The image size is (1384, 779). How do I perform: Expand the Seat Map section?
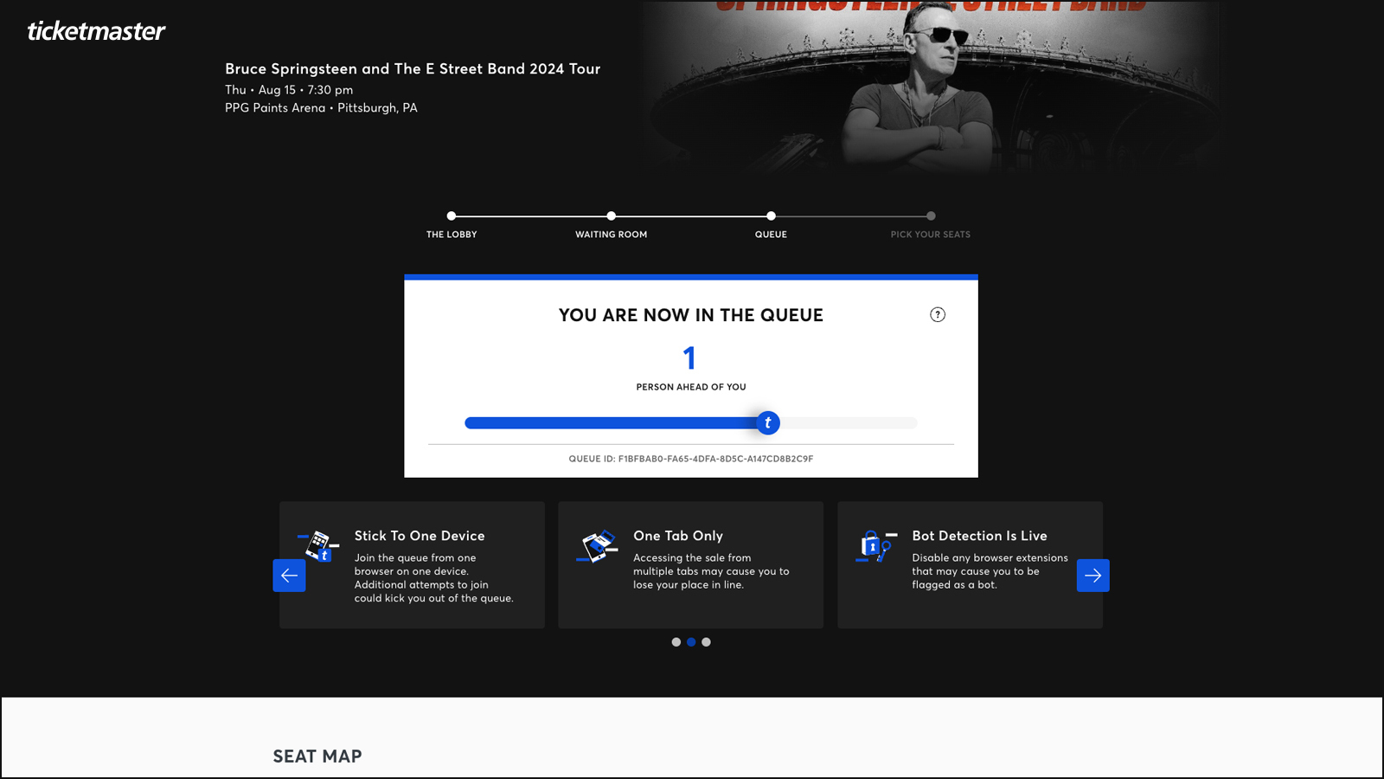[317, 756]
